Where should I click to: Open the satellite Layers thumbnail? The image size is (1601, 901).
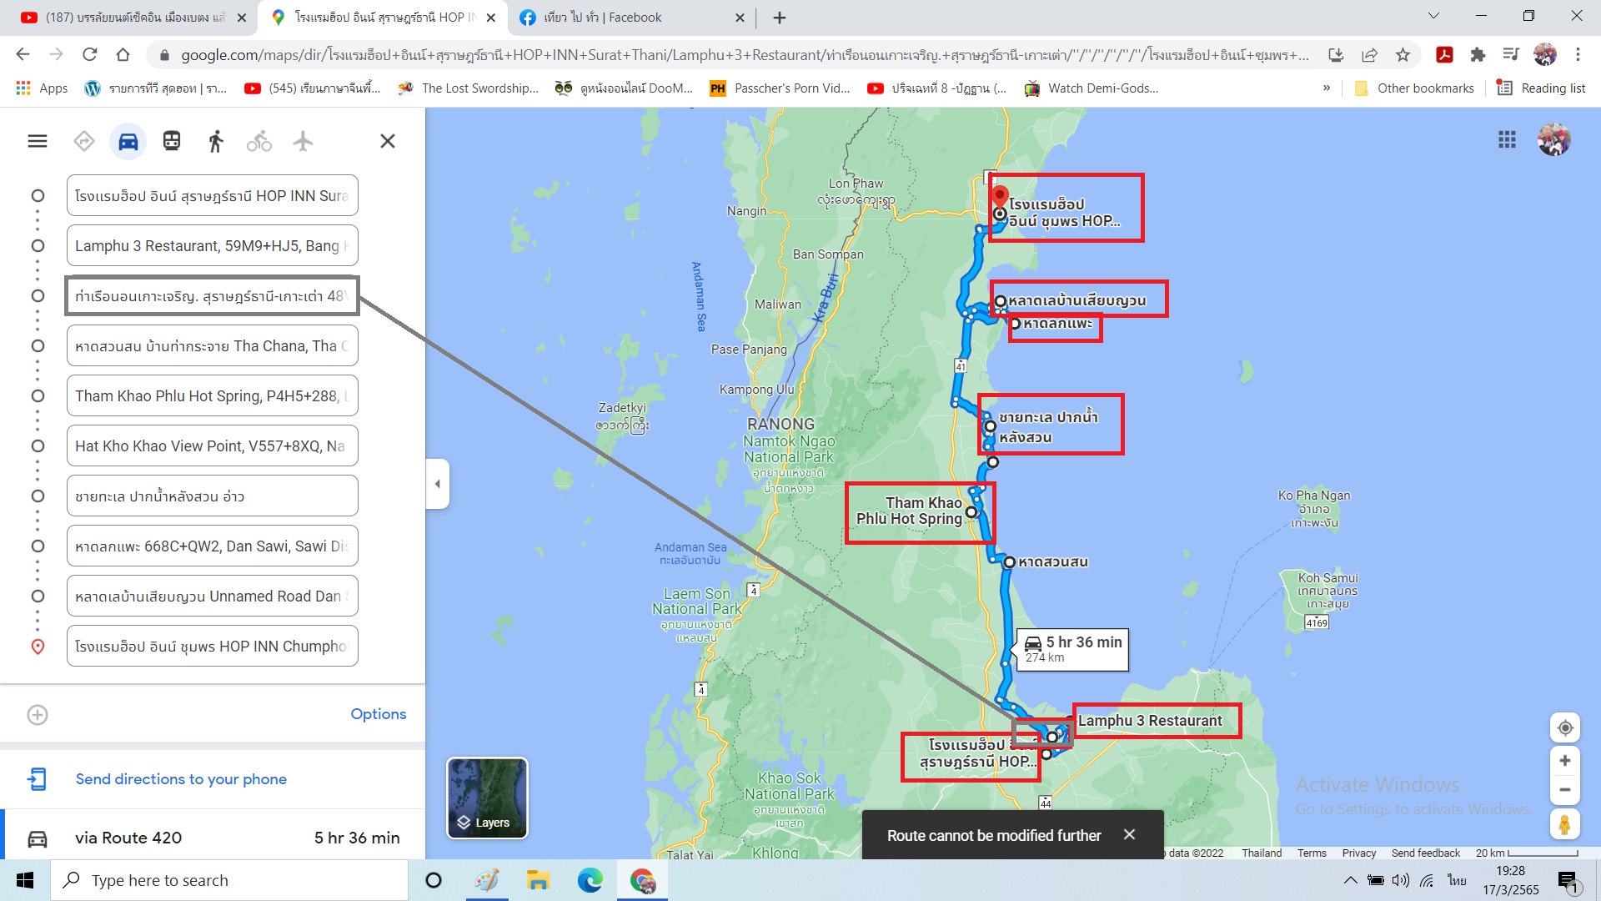tap(488, 798)
